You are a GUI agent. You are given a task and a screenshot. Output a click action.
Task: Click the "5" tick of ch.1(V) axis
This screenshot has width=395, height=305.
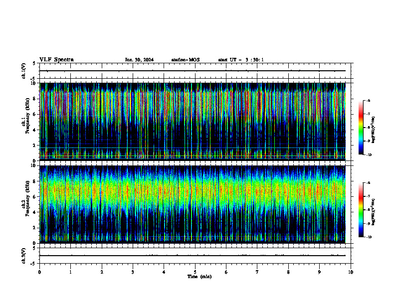[x=34, y=63]
